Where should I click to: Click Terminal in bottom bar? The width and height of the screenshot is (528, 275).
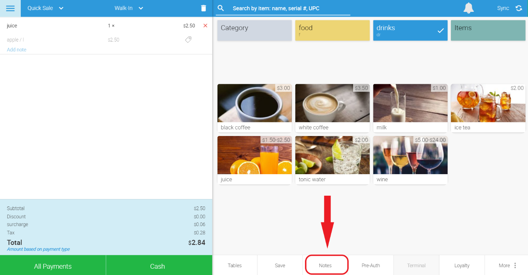(416, 265)
